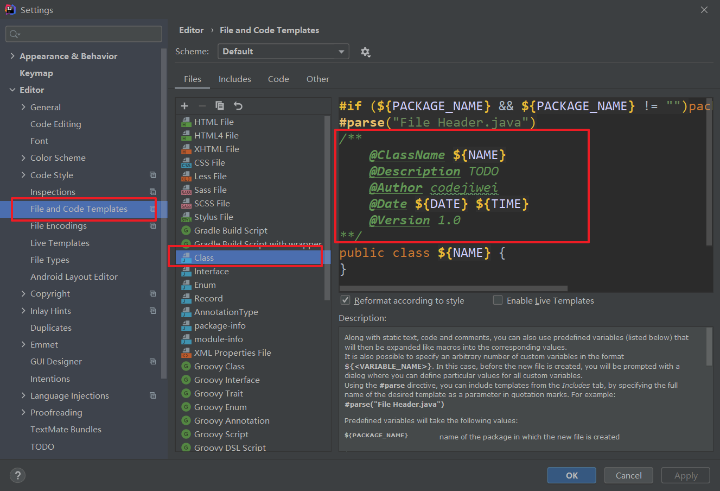Reset template to default with revert icon

(x=238, y=106)
